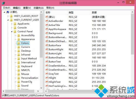Open the 帮助(H) menu
The image size is (136, 99).
pos(50,8)
